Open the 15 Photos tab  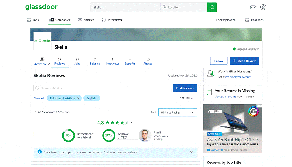(148, 61)
